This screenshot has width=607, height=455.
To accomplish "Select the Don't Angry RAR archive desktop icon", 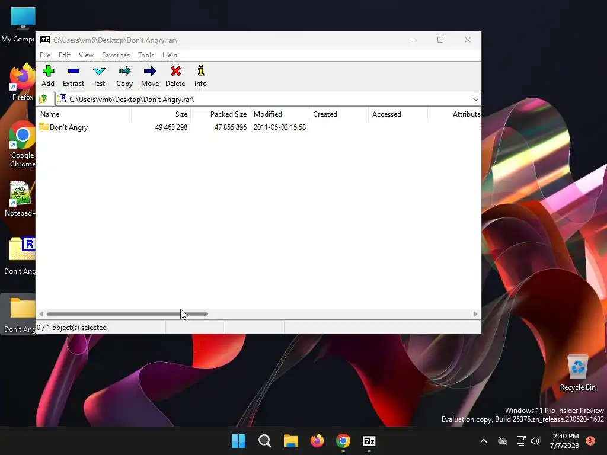I will tap(20, 255).
